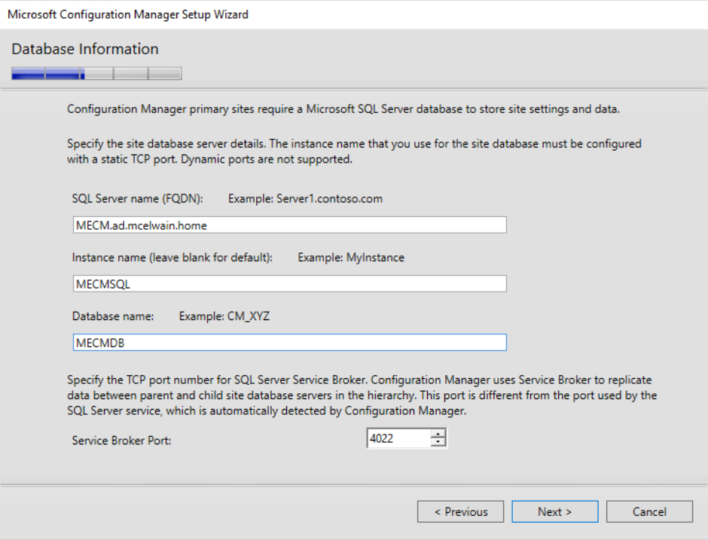Click the SQL Server name input field
This screenshot has width=708, height=540.
289,224
